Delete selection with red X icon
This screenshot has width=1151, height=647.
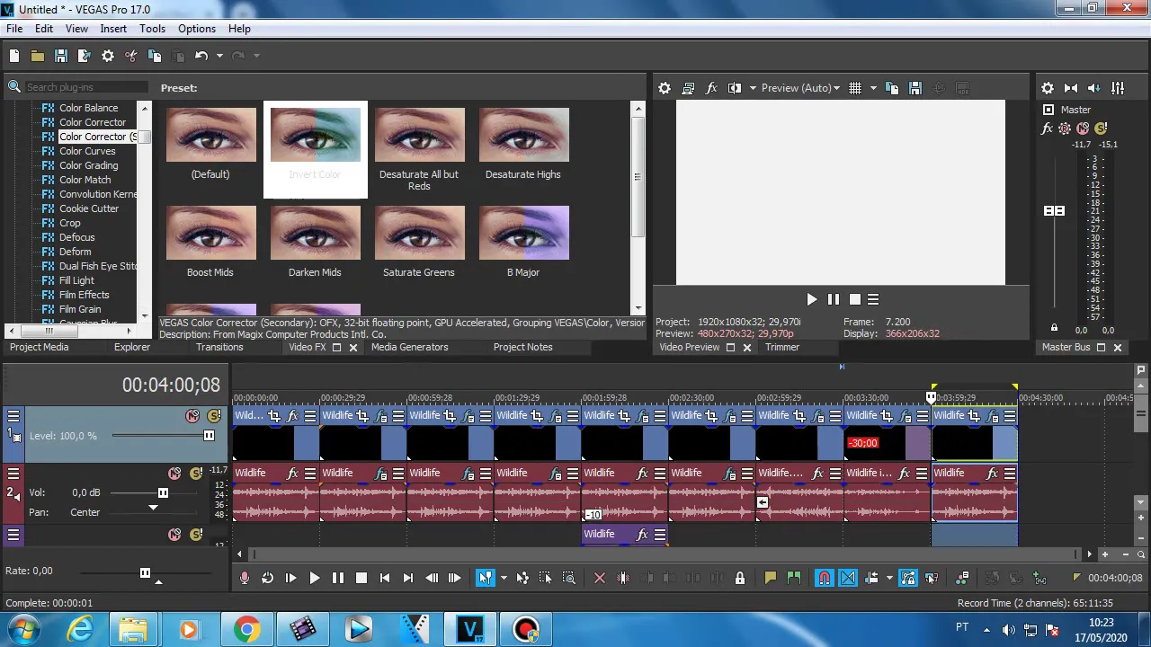click(x=600, y=578)
